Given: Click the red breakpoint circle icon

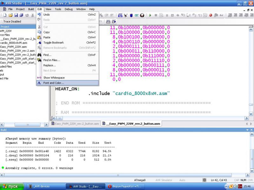Looking at the screenshot, I should pyautogui.click(x=211, y=15).
